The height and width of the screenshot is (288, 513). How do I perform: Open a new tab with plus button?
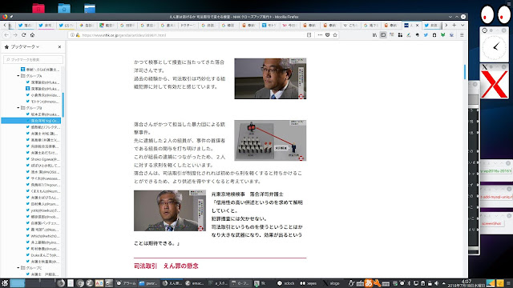tap(454, 25)
